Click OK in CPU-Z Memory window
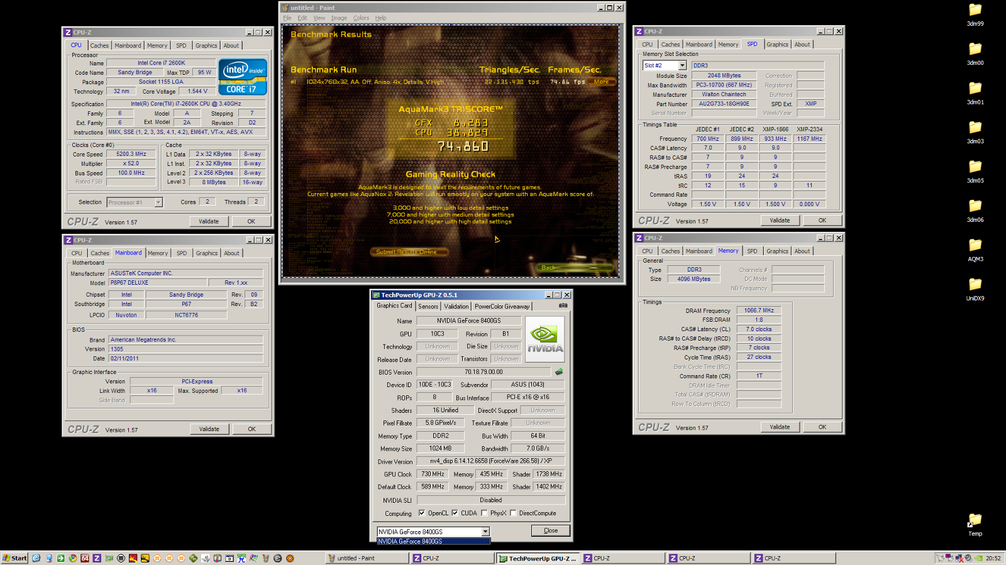 click(822, 427)
